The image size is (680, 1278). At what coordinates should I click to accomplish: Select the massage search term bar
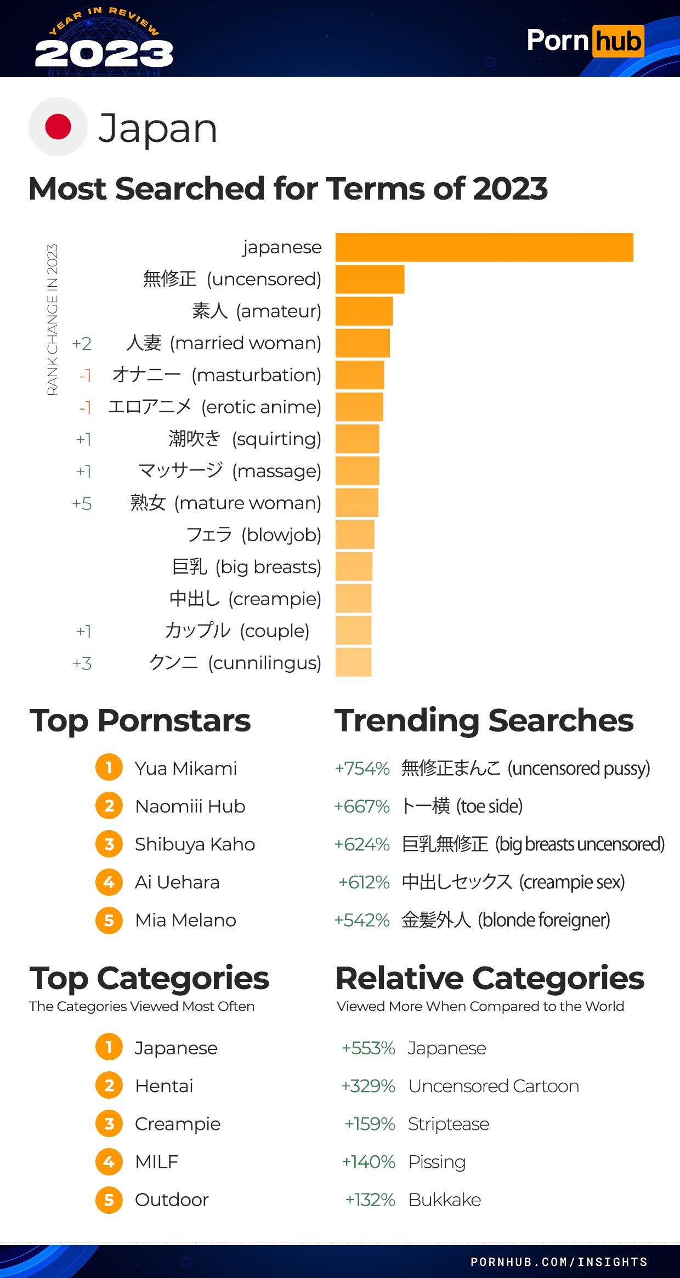(357, 471)
